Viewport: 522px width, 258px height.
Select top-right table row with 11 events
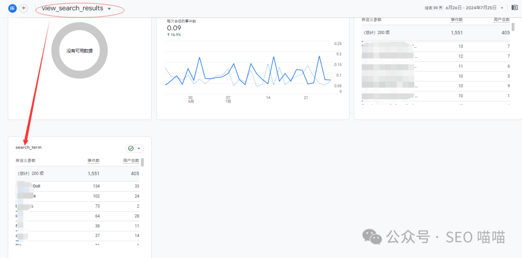pos(436,66)
